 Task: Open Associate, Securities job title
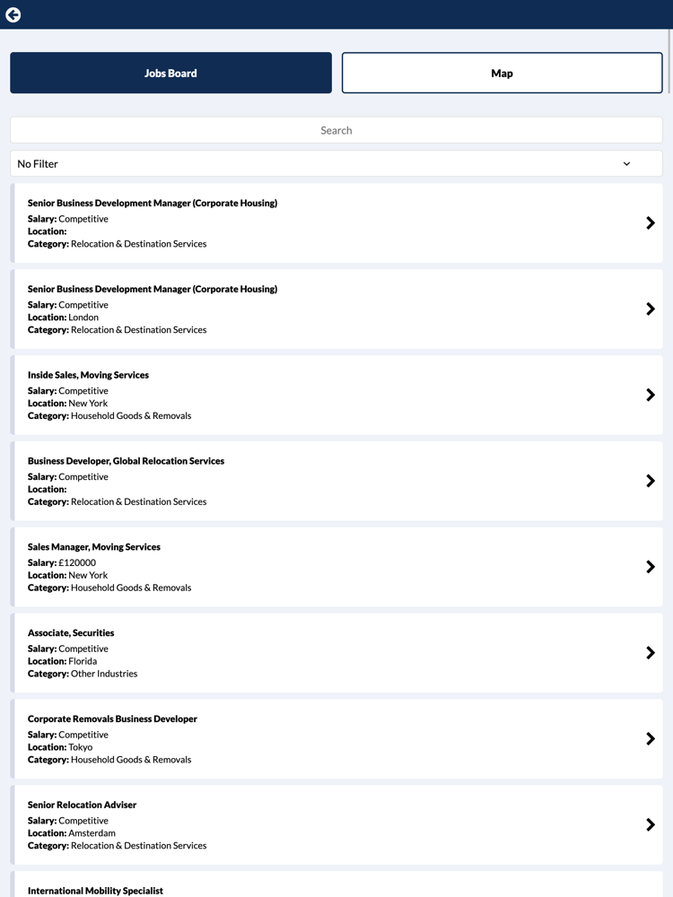click(x=71, y=633)
